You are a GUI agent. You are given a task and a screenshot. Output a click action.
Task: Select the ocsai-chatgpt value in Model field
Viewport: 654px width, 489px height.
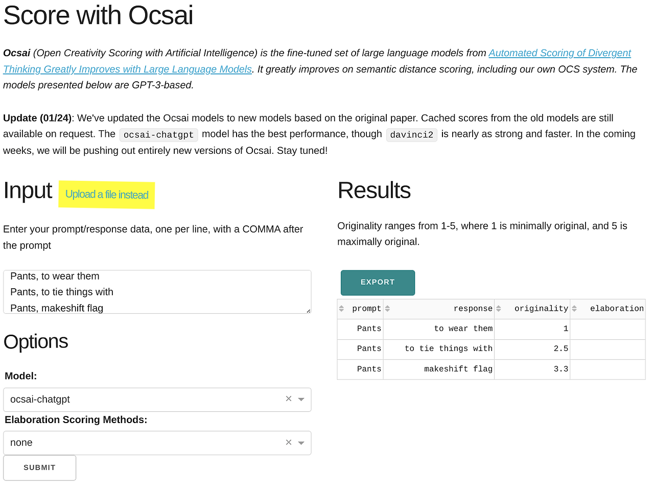[x=40, y=400]
